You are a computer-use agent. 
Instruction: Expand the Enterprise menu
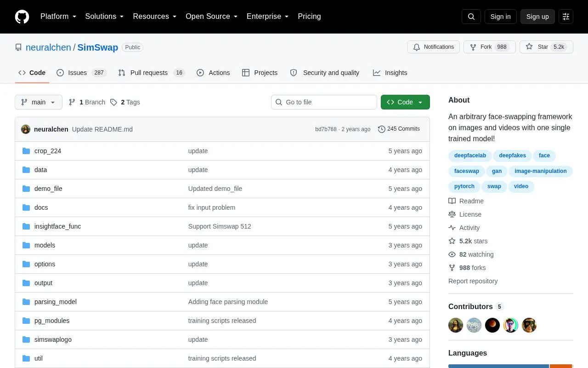[268, 17]
